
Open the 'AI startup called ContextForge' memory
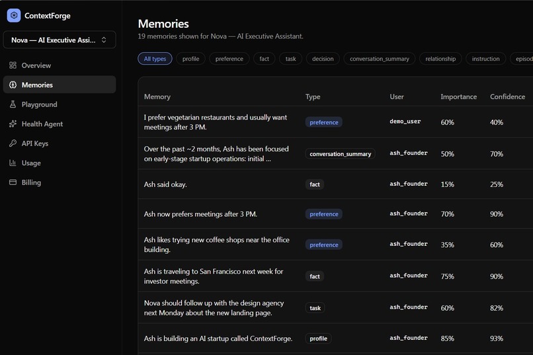(x=335, y=338)
